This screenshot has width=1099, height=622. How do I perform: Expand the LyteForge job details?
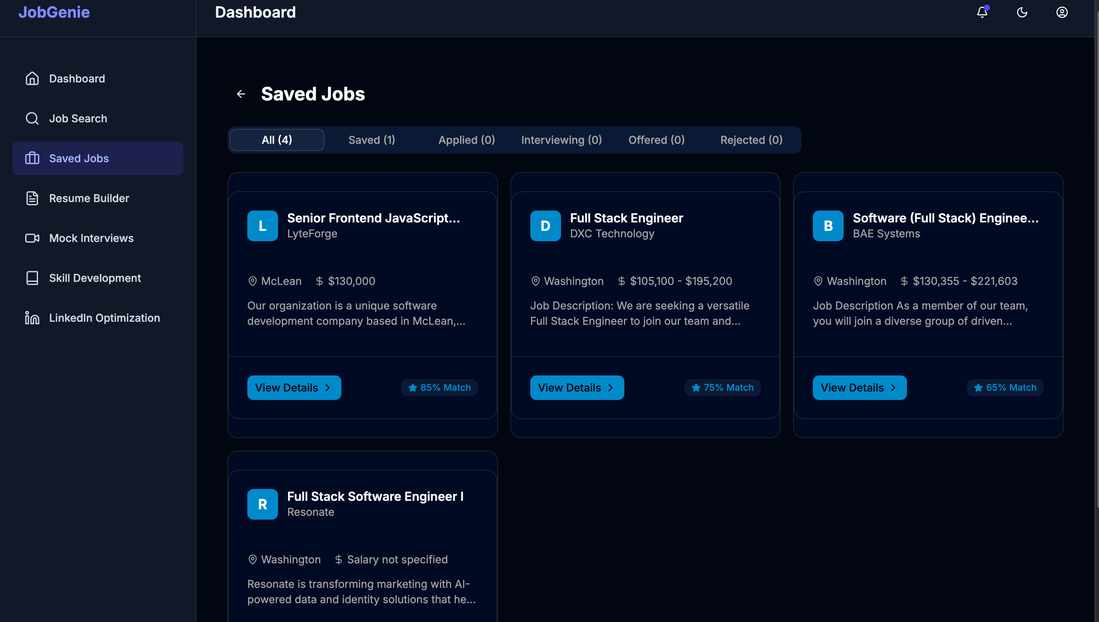(x=294, y=387)
